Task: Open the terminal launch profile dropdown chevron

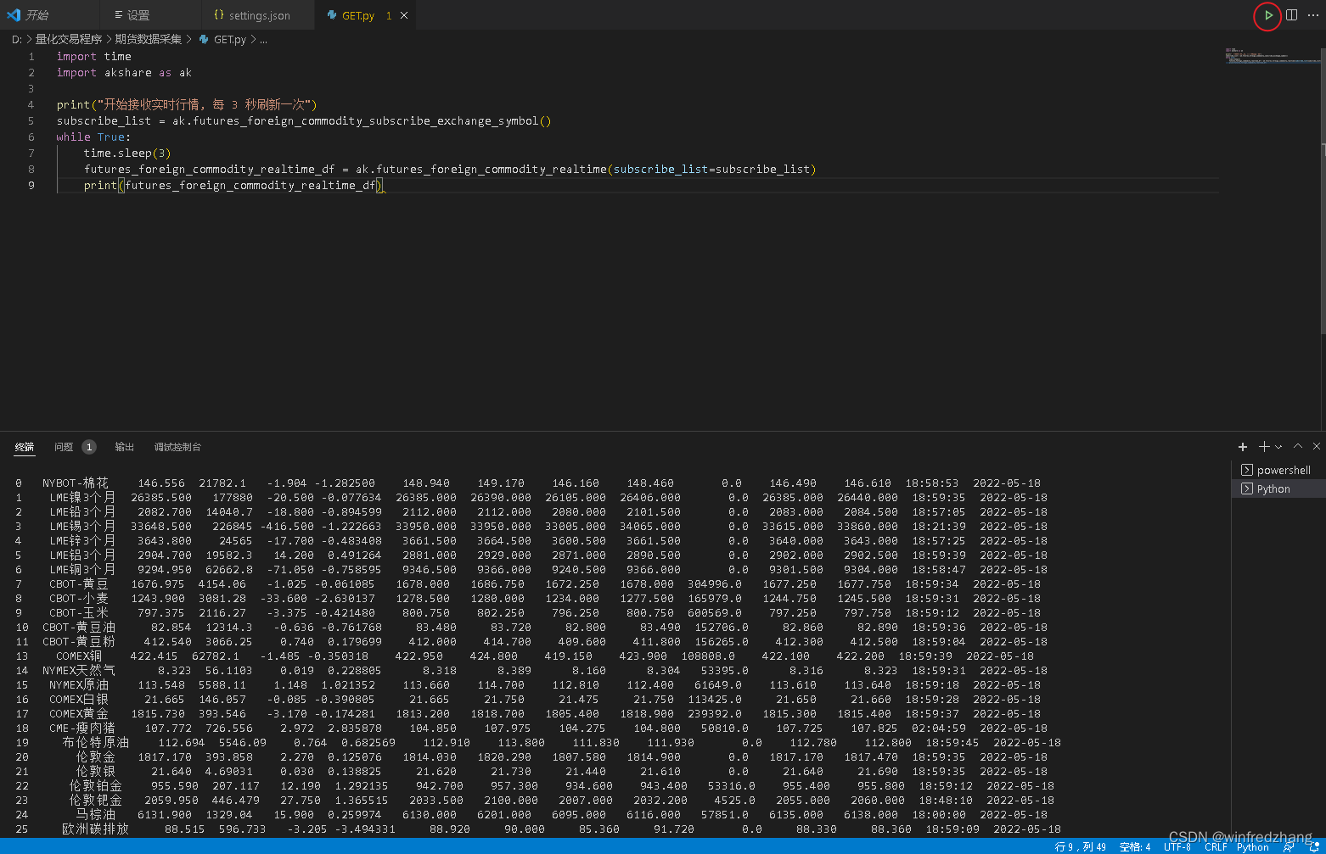Action: tap(1278, 447)
